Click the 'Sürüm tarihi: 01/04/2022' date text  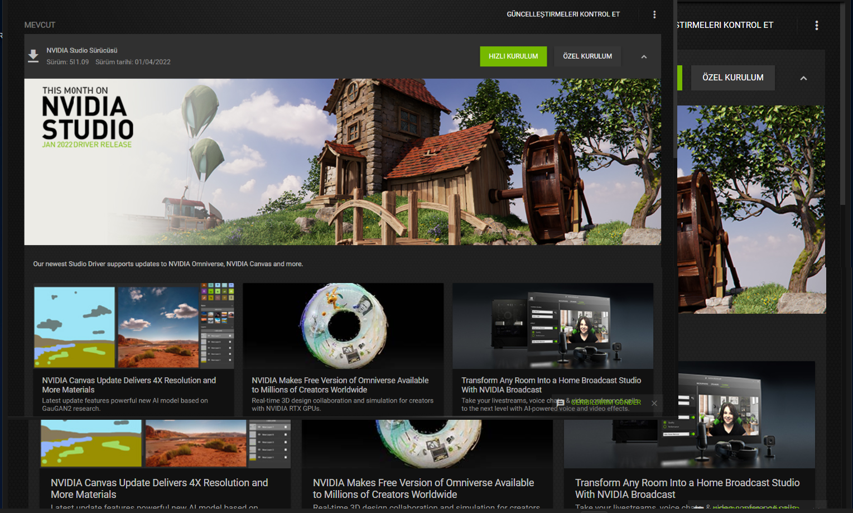pos(133,62)
